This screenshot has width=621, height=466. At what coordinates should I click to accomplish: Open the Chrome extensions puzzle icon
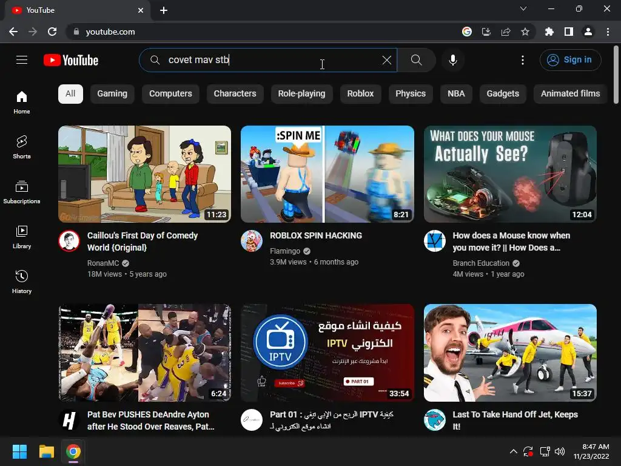pos(549,32)
